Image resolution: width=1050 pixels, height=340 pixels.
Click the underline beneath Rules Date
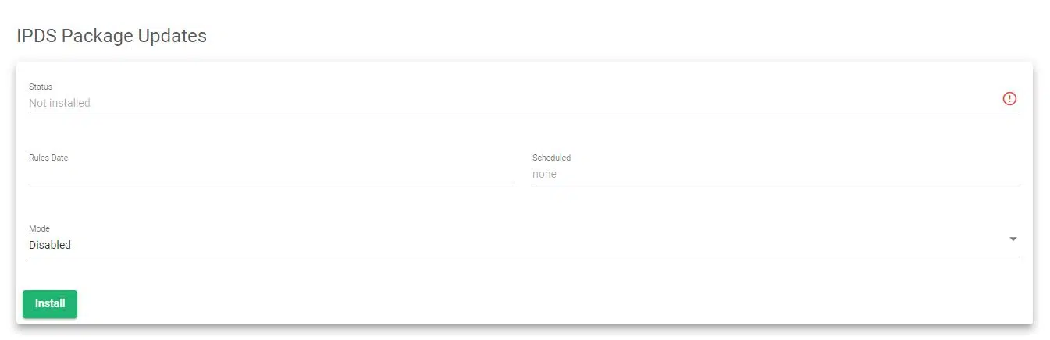pyautogui.click(x=272, y=186)
